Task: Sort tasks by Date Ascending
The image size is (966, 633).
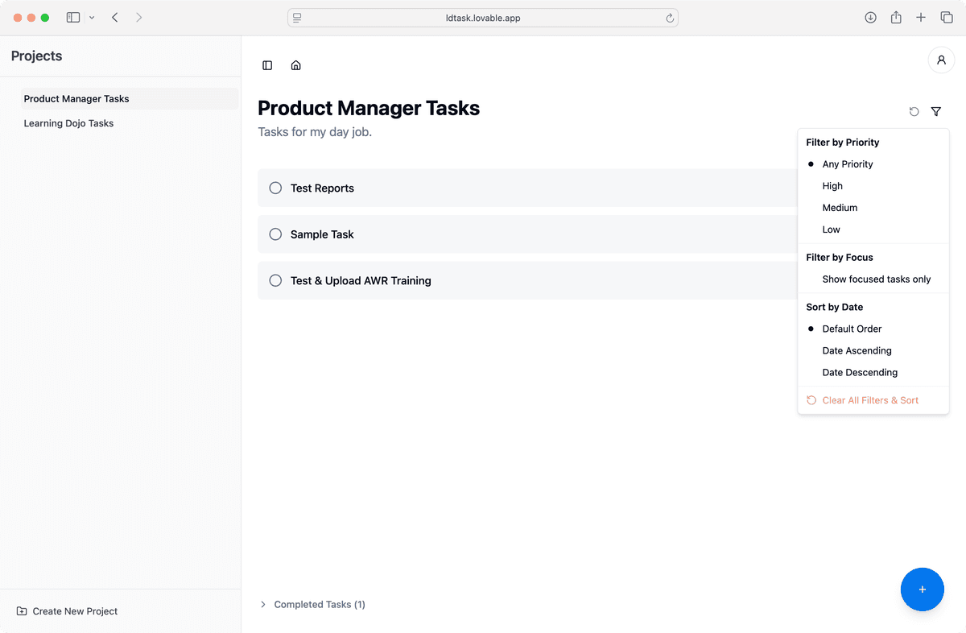Action: pos(873,350)
